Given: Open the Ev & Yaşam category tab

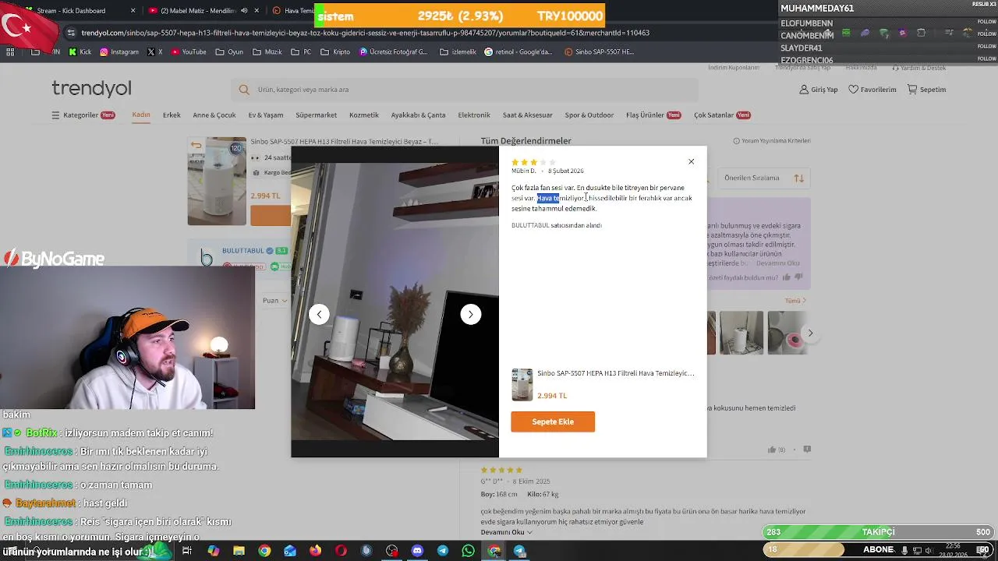Looking at the screenshot, I should [x=266, y=115].
